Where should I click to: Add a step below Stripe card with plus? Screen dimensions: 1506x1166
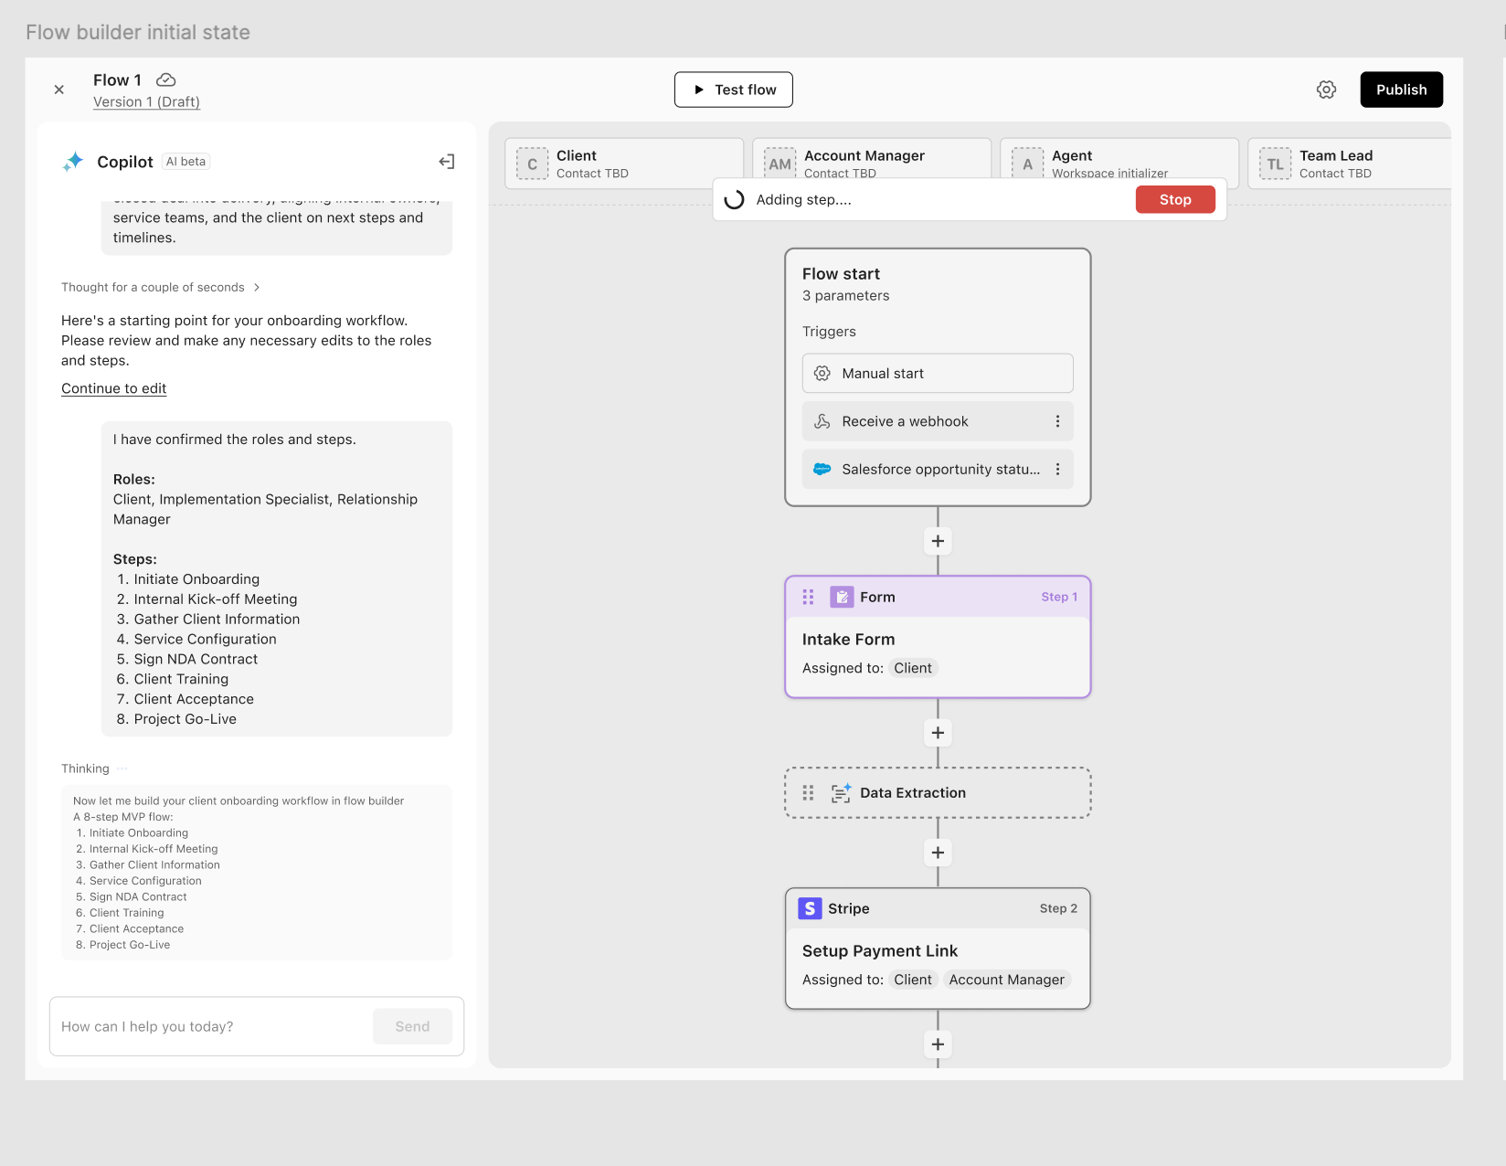(938, 1044)
